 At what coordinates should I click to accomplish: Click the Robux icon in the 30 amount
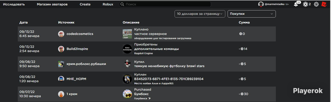pyautogui.click(x=242, y=94)
